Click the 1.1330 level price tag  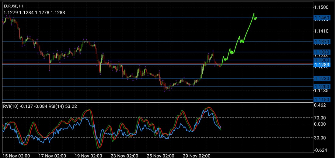pyautogui.click(x=322, y=52)
